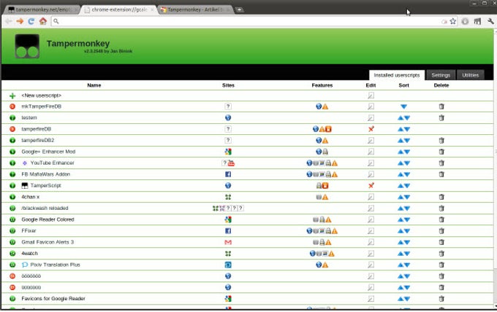The height and width of the screenshot is (312, 497).
Task: Click the Tampermonkey logo in header
Action: (x=27, y=46)
